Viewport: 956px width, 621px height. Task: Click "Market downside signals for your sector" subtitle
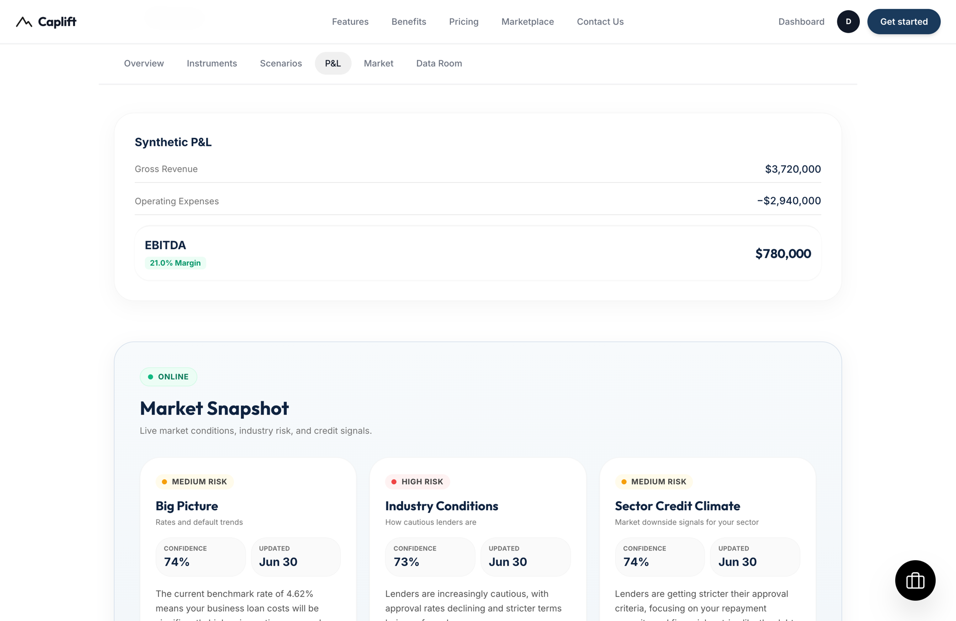687,522
